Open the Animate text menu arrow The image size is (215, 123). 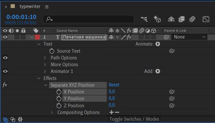coord(158,44)
